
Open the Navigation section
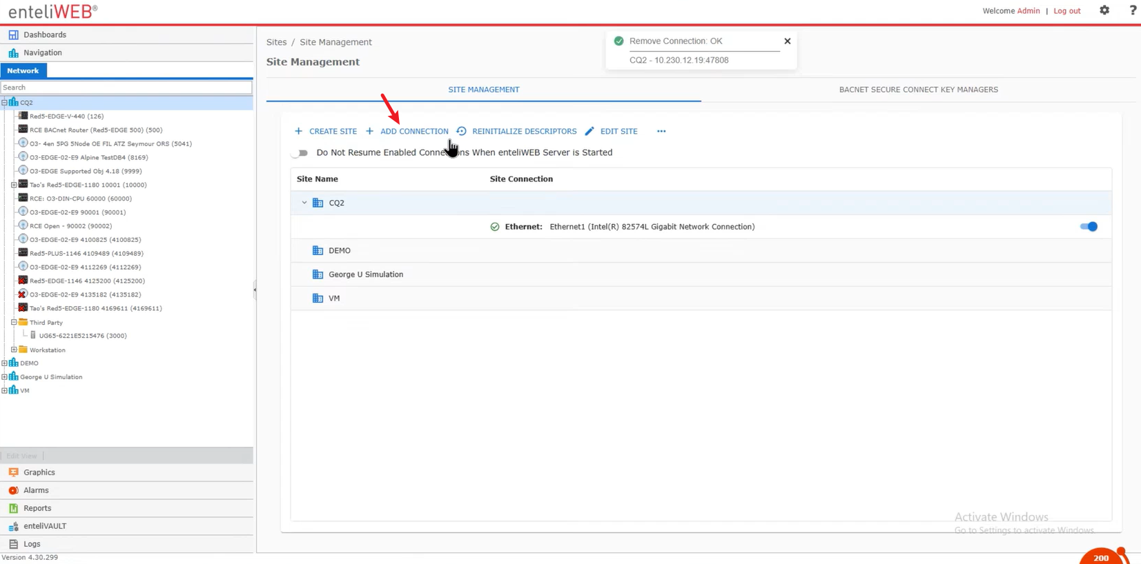point(127,52)
